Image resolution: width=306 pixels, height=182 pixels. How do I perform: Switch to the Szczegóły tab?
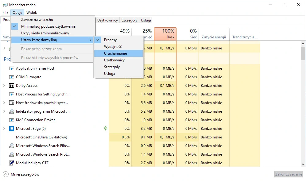129,20
